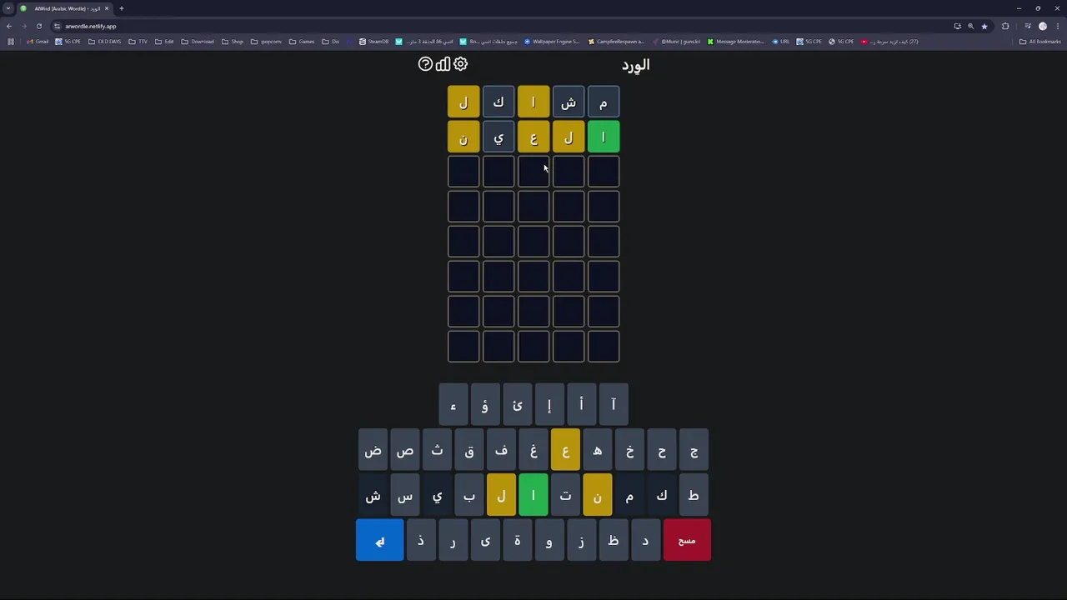Tap the ص key on keyboard
This screenshot has width=1067, height=600.
[x=405, y=450]
